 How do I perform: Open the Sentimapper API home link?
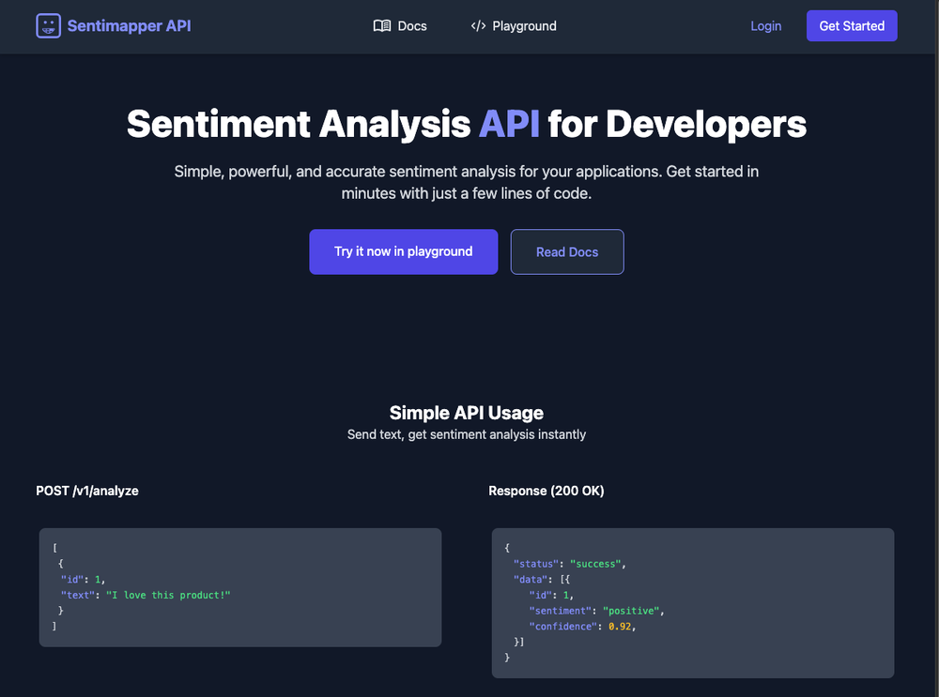(114, 25)
